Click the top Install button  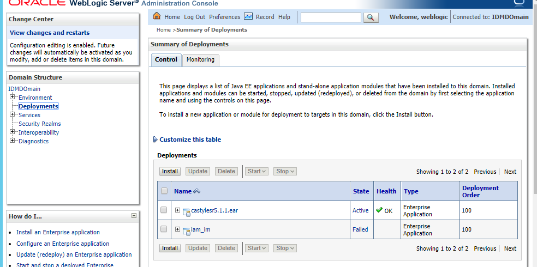click(170, 171)
